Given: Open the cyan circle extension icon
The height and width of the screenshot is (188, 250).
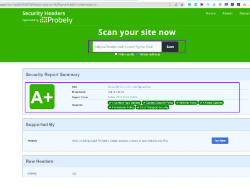Looking at the screenshot, I should coord(208,5).
